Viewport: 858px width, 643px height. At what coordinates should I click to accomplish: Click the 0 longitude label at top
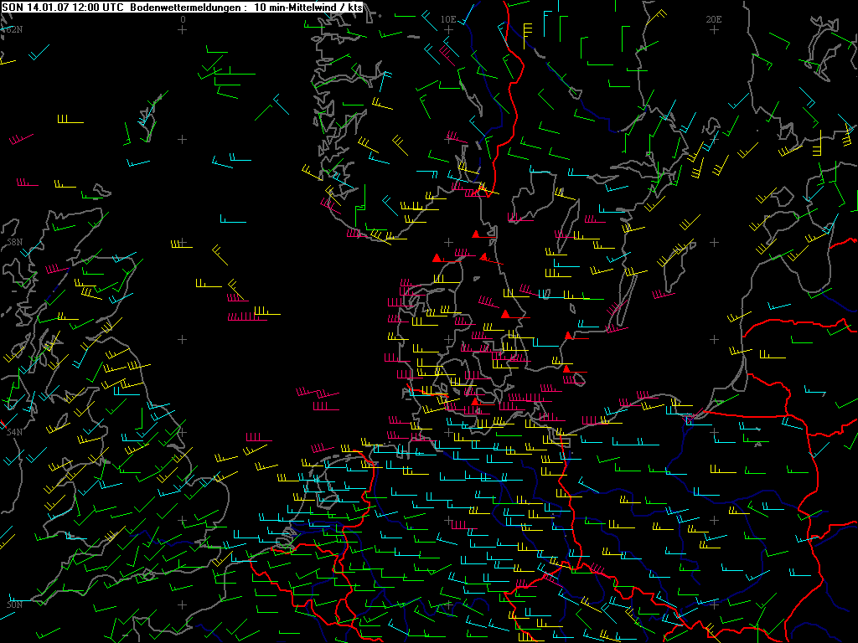coord(183,18)
